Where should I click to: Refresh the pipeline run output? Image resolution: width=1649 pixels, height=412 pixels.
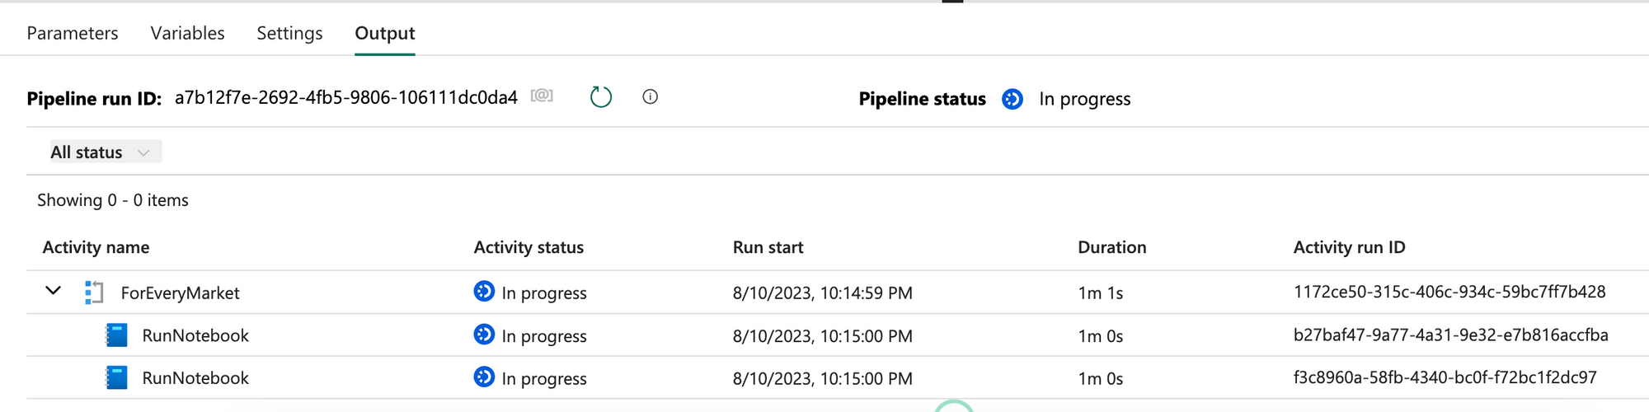click(601, 97)
